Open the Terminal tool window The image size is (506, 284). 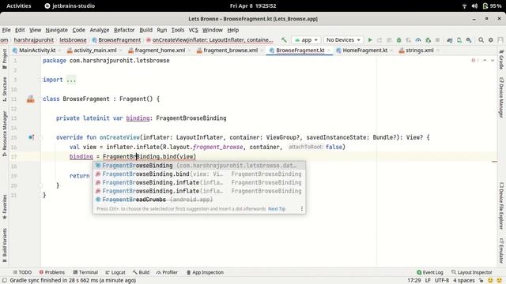(x=85, y=272)
